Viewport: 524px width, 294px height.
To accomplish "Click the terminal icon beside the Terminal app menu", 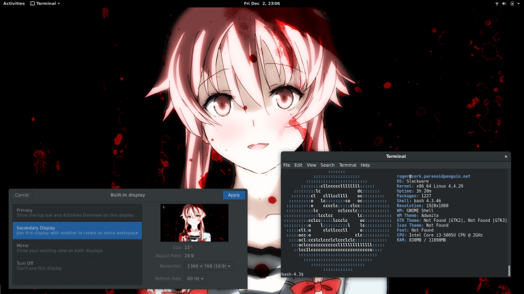I will [33, 3].
